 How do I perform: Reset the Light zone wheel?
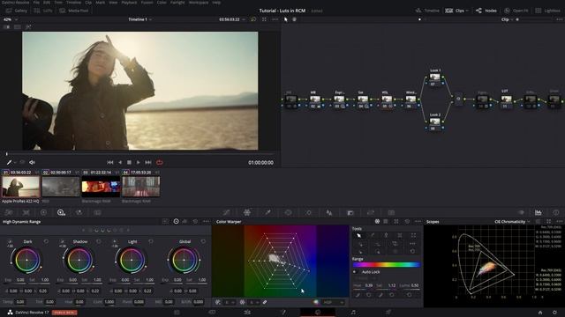click(151, 241)
